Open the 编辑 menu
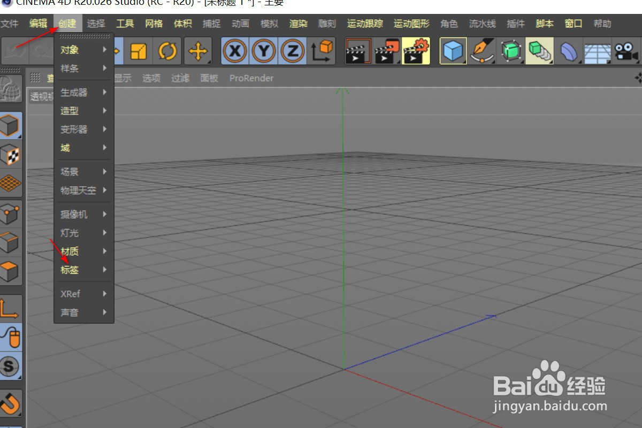The image size is (642, 428). [39, 24]
